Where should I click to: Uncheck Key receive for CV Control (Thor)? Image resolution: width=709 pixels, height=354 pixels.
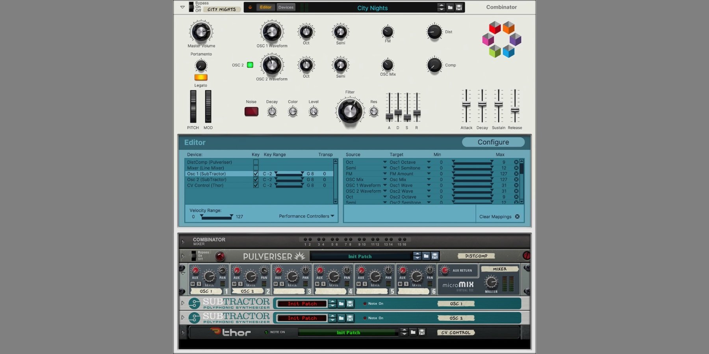click(256, 185)
